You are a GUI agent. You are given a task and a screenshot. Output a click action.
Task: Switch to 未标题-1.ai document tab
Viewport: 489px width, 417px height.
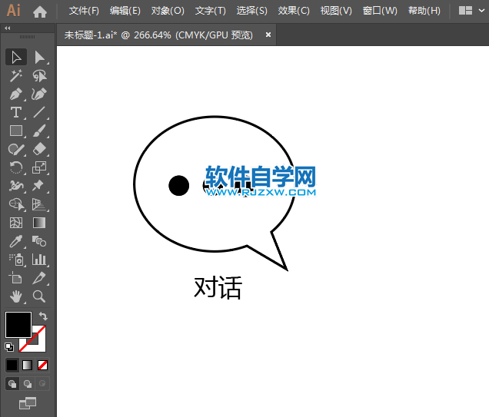(158, 35)
